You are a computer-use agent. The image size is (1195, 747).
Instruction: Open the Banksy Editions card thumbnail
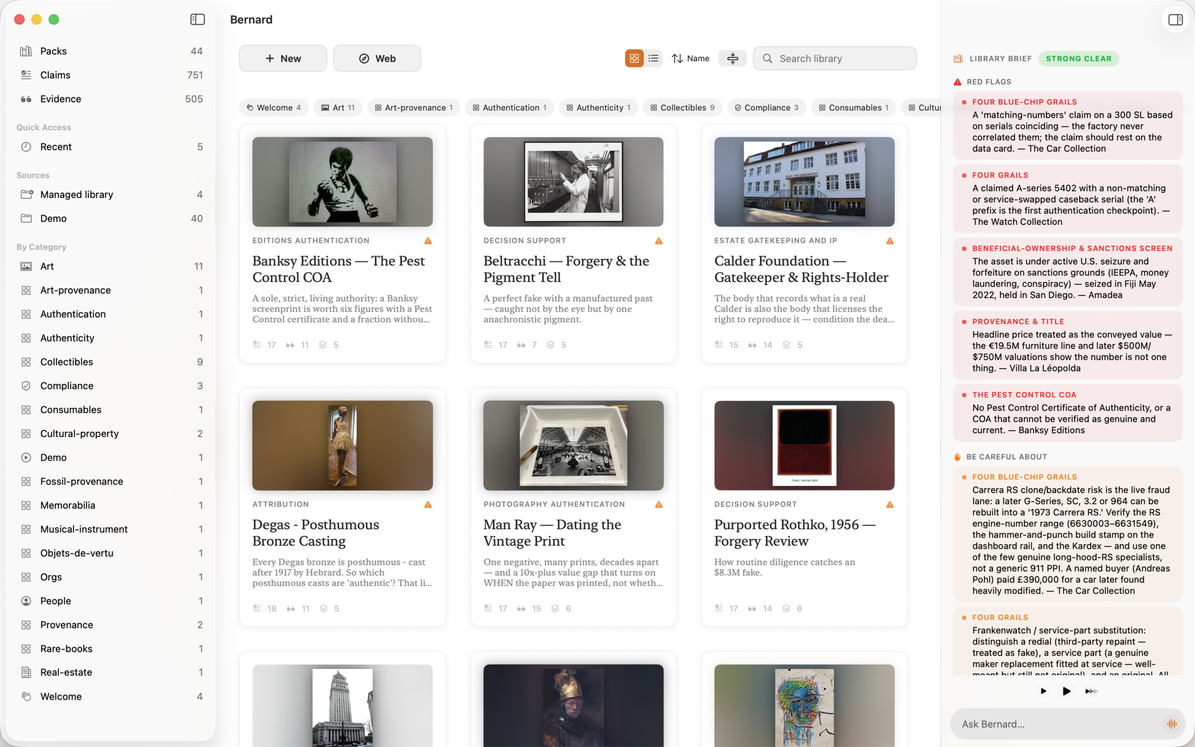342,181
